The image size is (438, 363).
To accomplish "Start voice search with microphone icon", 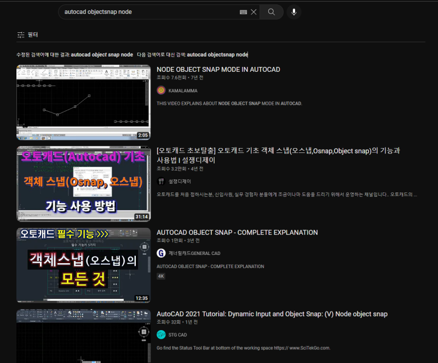I will pyautogui.click(x=294, y=12).
